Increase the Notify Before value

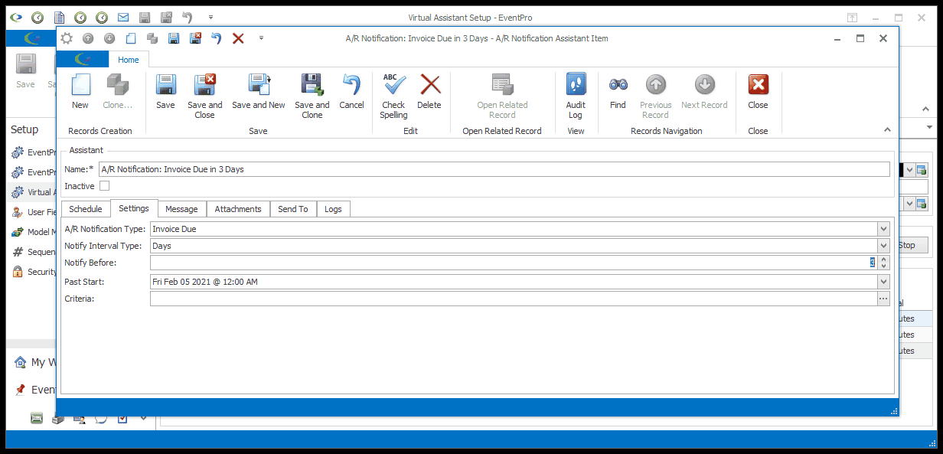pyautogui.click(x=884, y=260)
